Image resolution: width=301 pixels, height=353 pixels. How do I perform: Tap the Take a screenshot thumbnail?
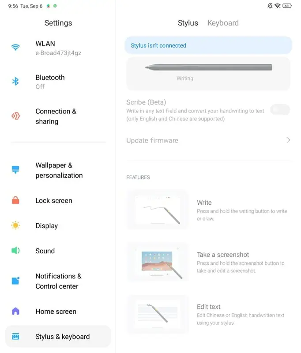158,262
